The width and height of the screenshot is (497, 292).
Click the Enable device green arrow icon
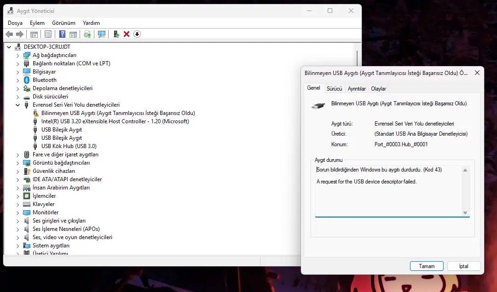(116, 34)
